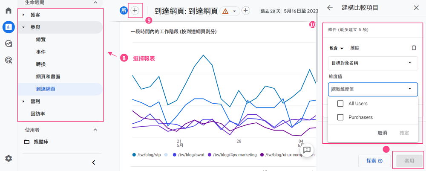Screen dimensions: 426x171
Task: Click the /tw/blog/4ps-marketing legend dot
Action: (210, 155)
